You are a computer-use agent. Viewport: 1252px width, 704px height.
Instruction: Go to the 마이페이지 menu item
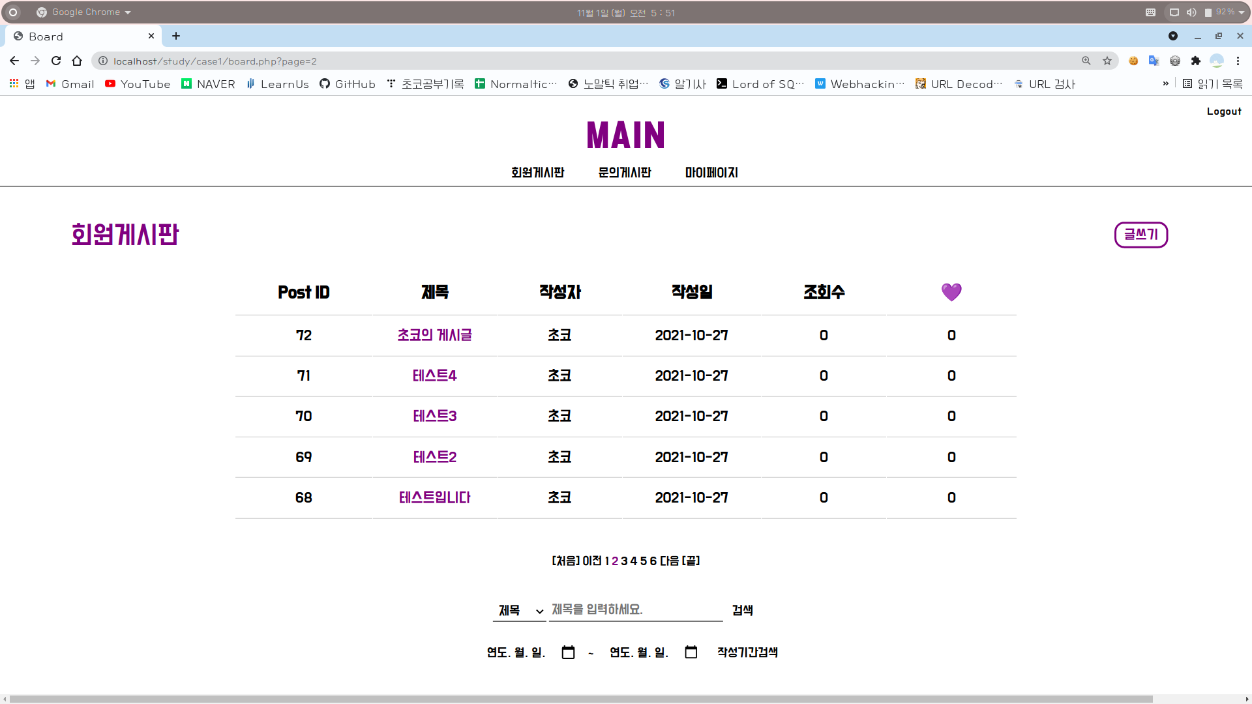click(x=711, y=173)
